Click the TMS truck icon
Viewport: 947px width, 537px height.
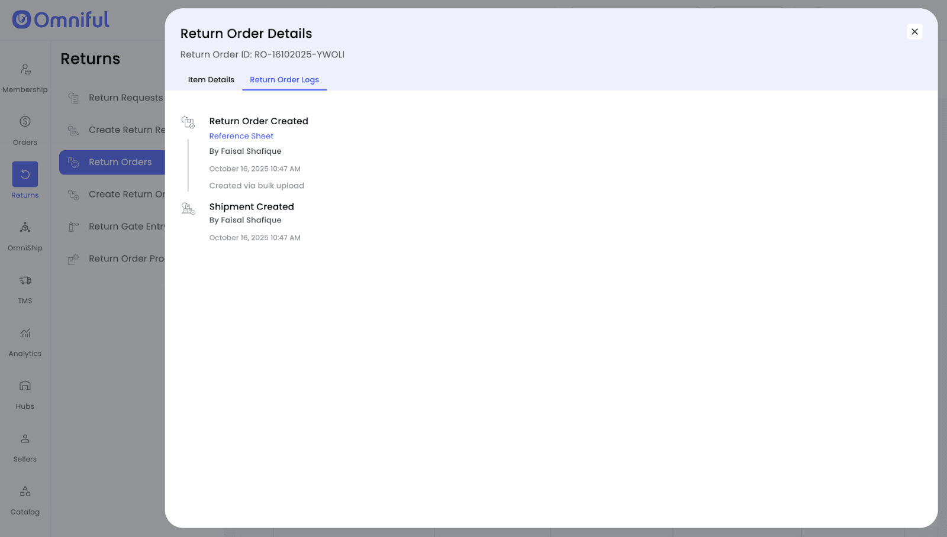pyautogui.click(x=25, y=280)
